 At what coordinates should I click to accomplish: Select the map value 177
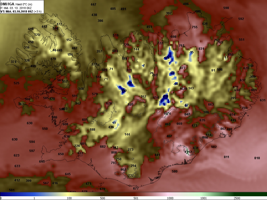(60, 24)
